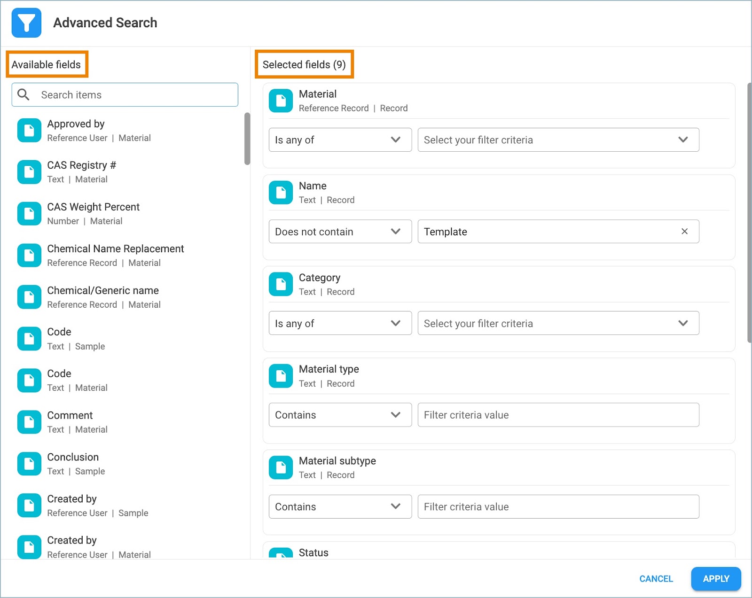Click the Chemical/Generic name field icon

[29, 297]
